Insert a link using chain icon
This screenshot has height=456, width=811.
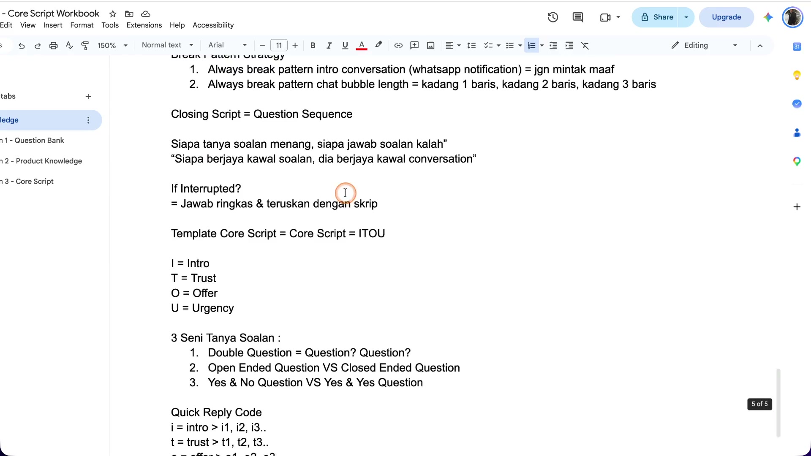pos(398,46)
